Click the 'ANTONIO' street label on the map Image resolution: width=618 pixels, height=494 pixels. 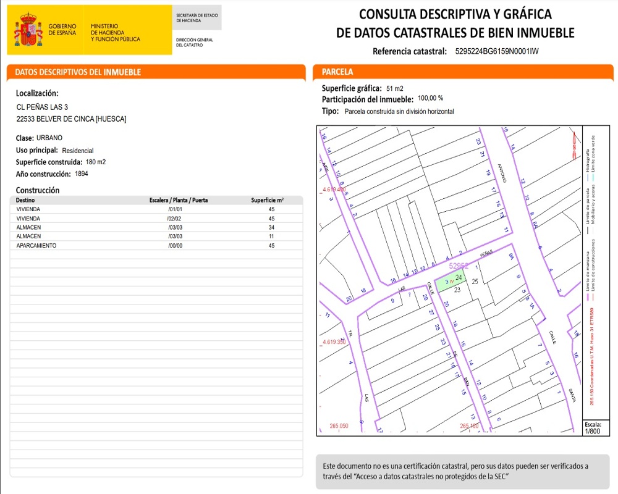[502, 173]
